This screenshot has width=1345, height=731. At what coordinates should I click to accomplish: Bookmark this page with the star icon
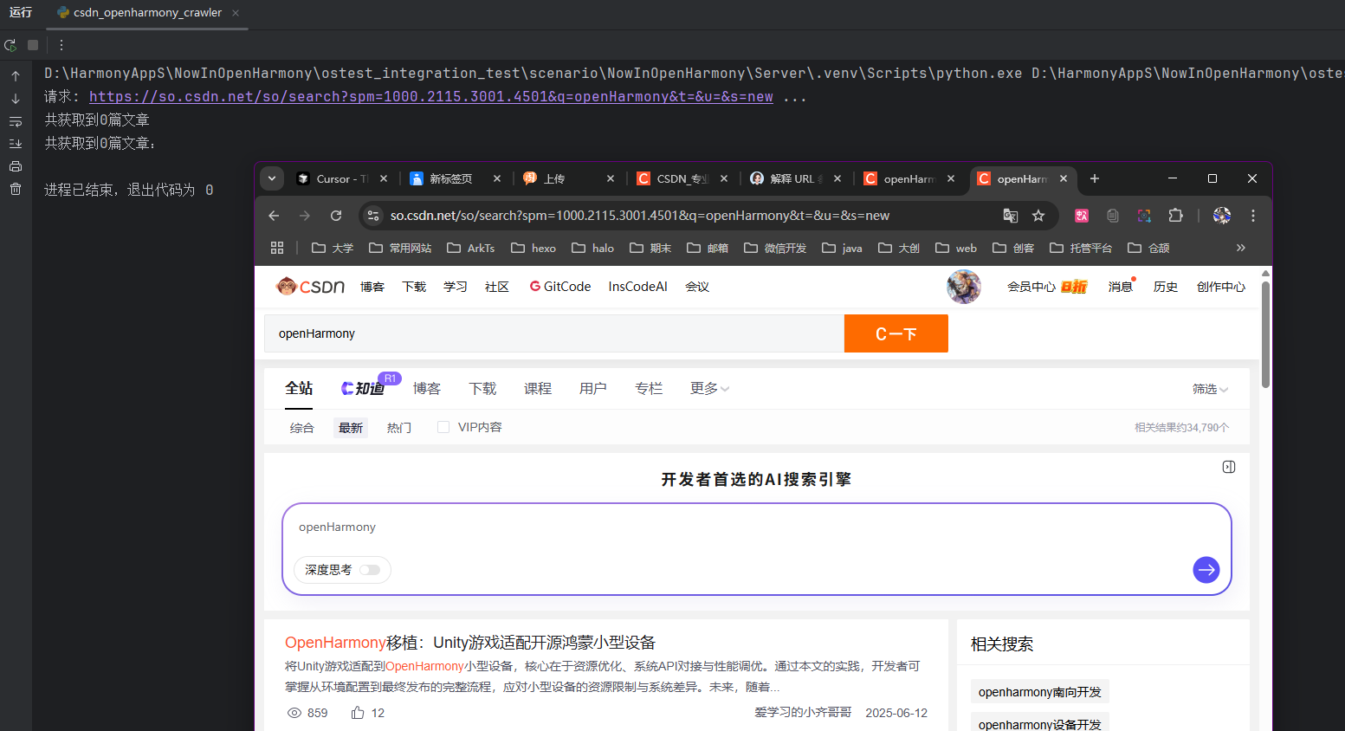[1038, 216]
